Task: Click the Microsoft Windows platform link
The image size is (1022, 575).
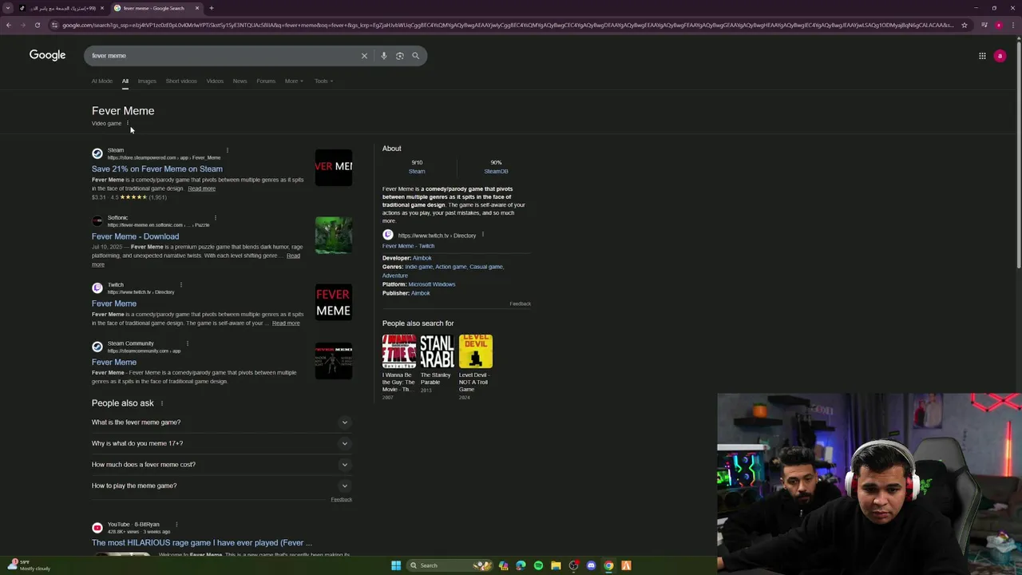Action: point(432,284)
